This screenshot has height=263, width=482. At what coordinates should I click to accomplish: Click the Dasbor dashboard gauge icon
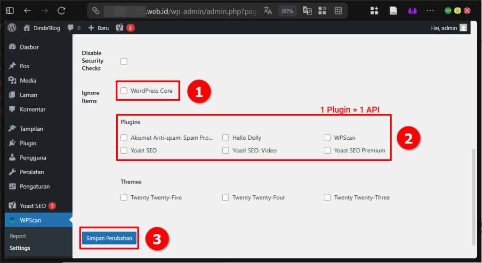[x=12, y=47]
